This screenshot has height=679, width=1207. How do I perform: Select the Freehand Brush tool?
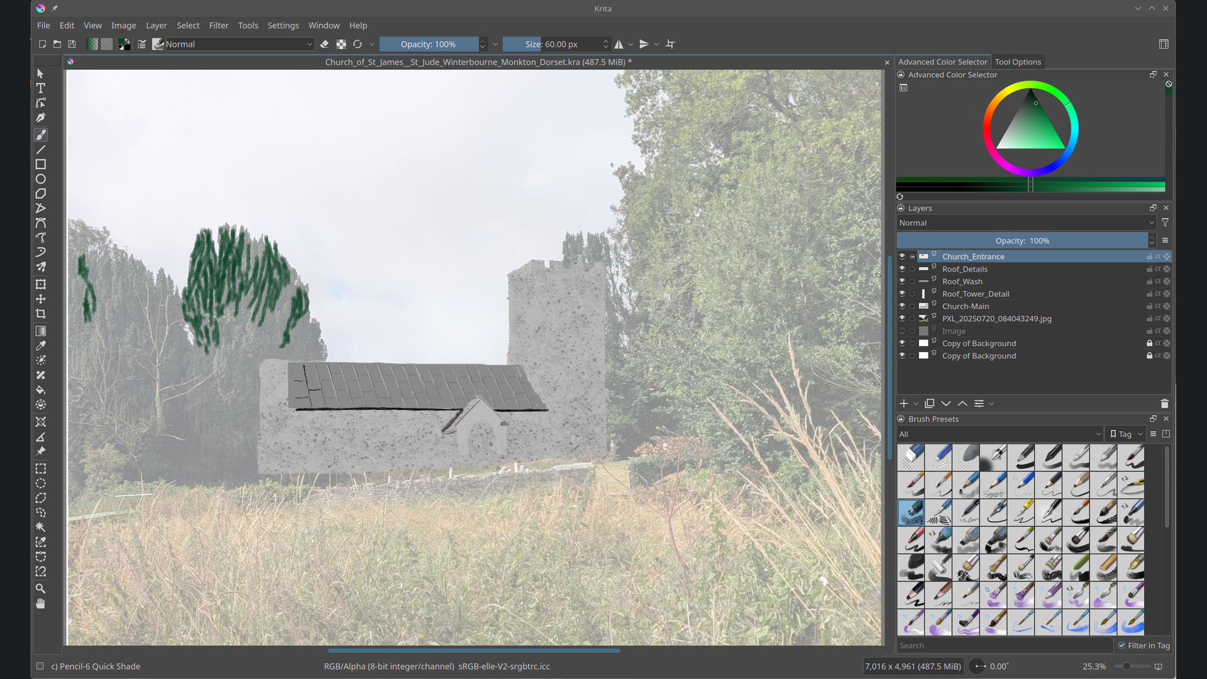[x=41, y=135]
